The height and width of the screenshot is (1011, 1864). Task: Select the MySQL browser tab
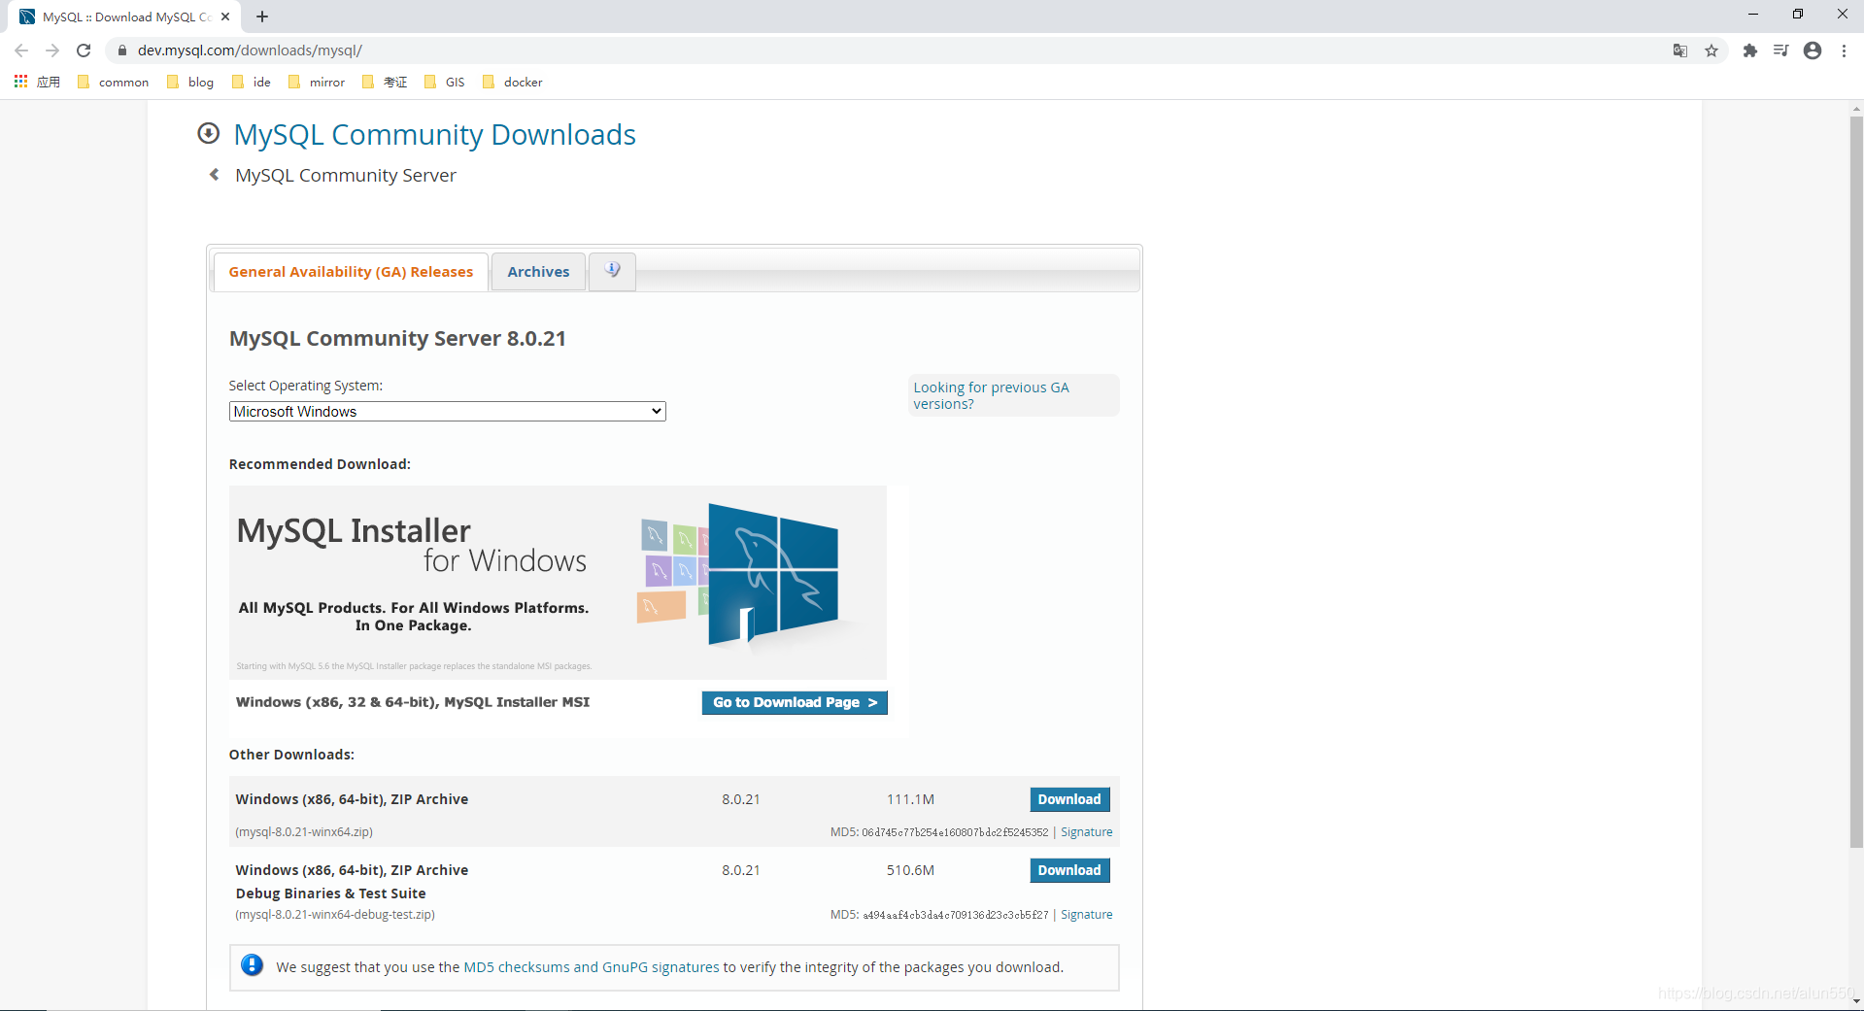coord(126,17)
